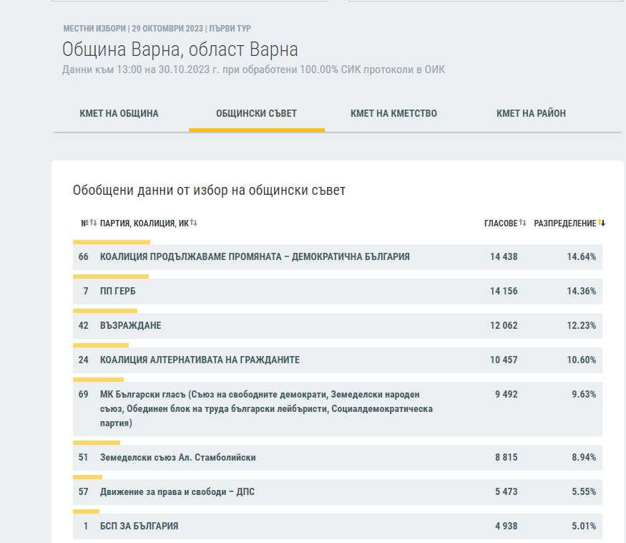Click party number 69

[x=84, y=394]
